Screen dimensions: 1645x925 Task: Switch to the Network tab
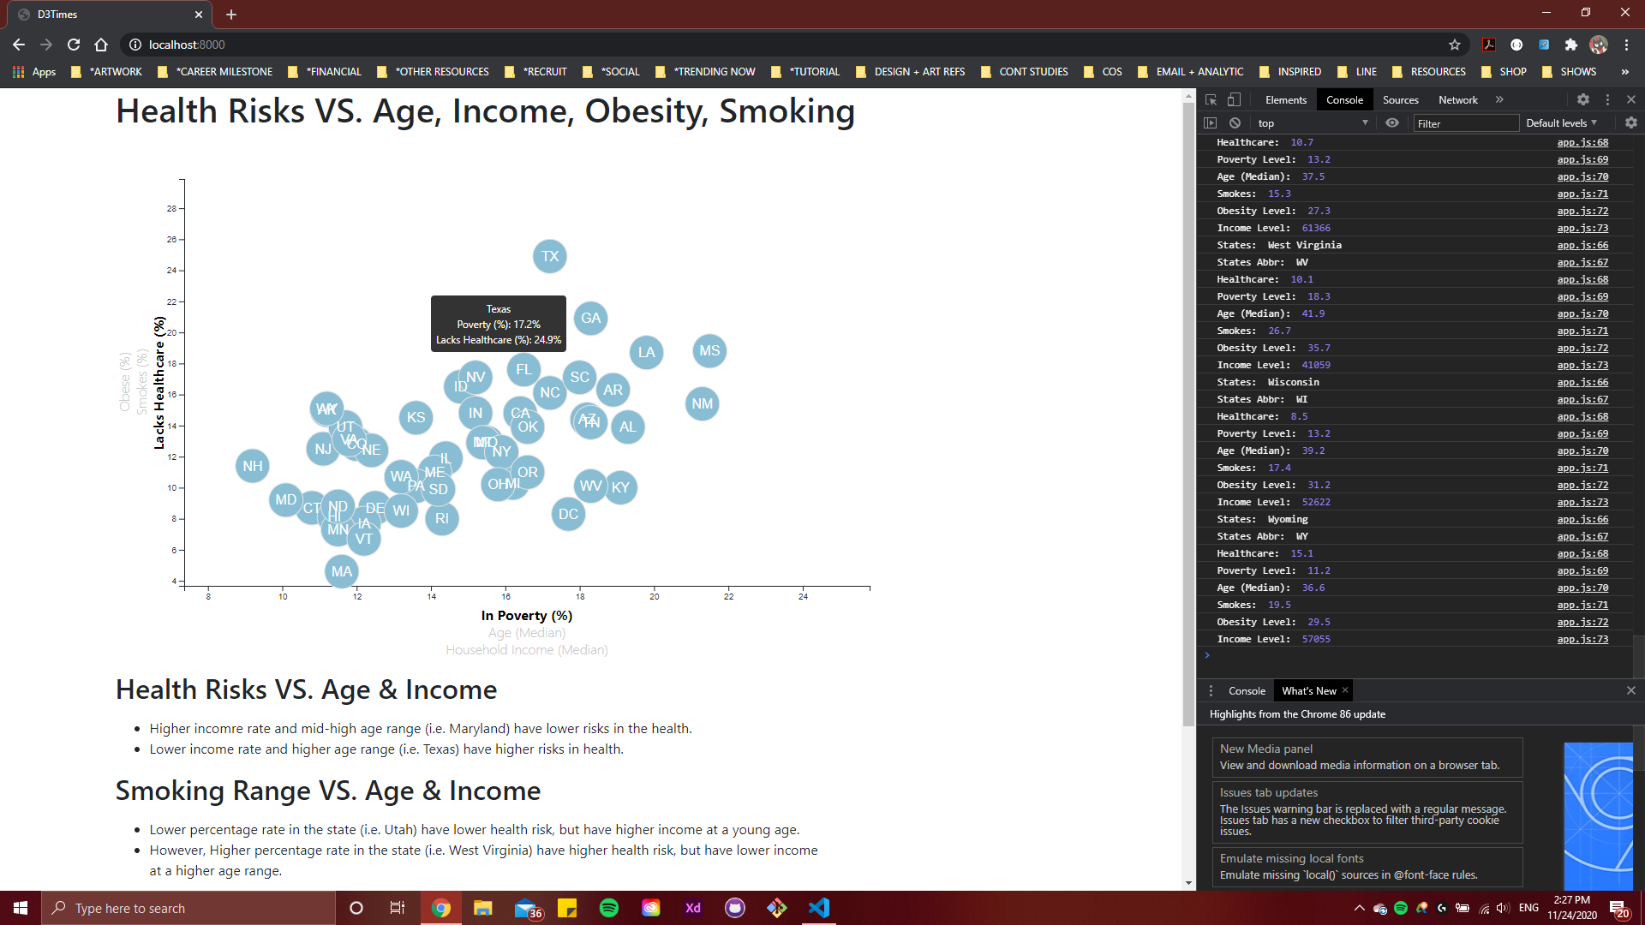[x=1457, y=100]
